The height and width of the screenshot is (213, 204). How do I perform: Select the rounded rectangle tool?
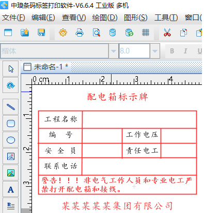pos(11,123)
